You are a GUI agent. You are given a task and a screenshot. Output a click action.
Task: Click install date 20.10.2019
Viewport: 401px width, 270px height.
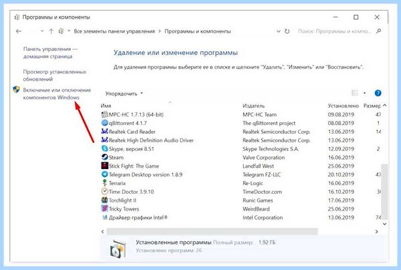point(341,174)
